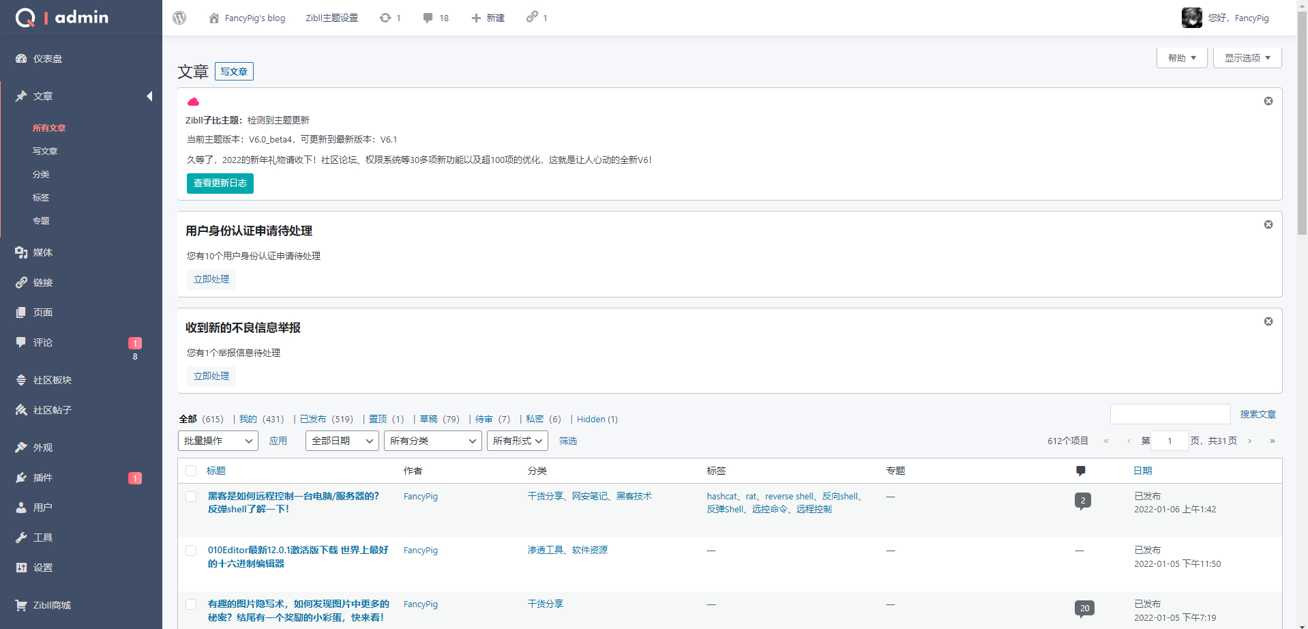Collapse the 文章 sidebar menu arrow
The width and height of the screenshot is (1308, 629).
pyautogui.click(x=150, y=96)
